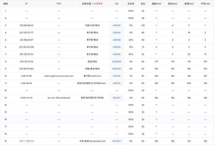Screen dimensions: 214x145
Task: Open AS9808 link in the 221.183.46.249 row
Action: 117,47
